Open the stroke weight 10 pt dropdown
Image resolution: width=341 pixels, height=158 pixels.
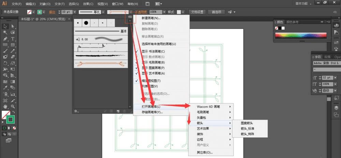click(x=75, y=12)
